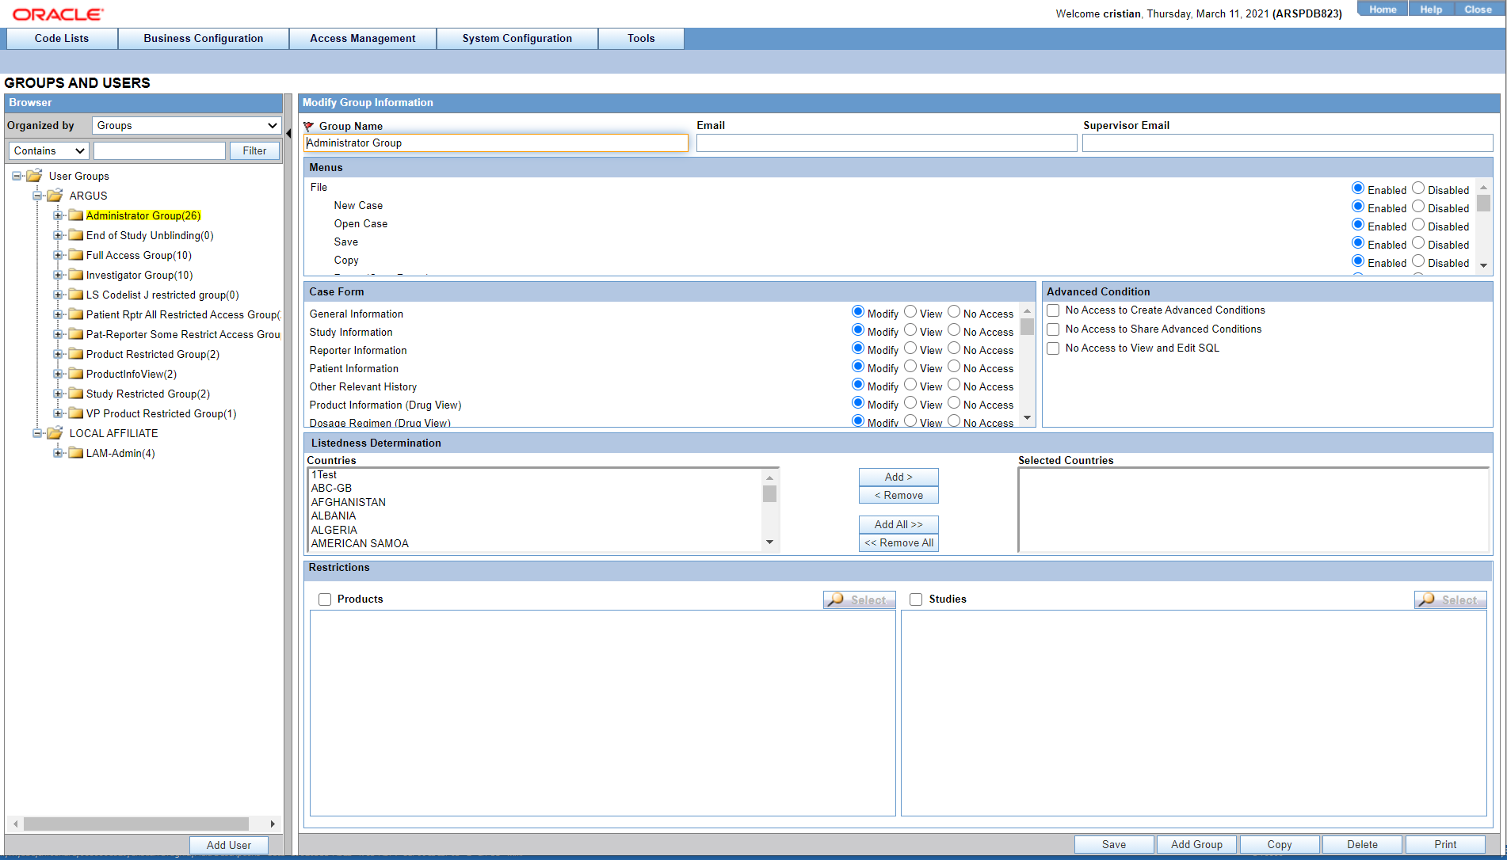1507x860 pixels.
Task: Click the End of Study Unblinding folder icon
Action: (75, 235)
